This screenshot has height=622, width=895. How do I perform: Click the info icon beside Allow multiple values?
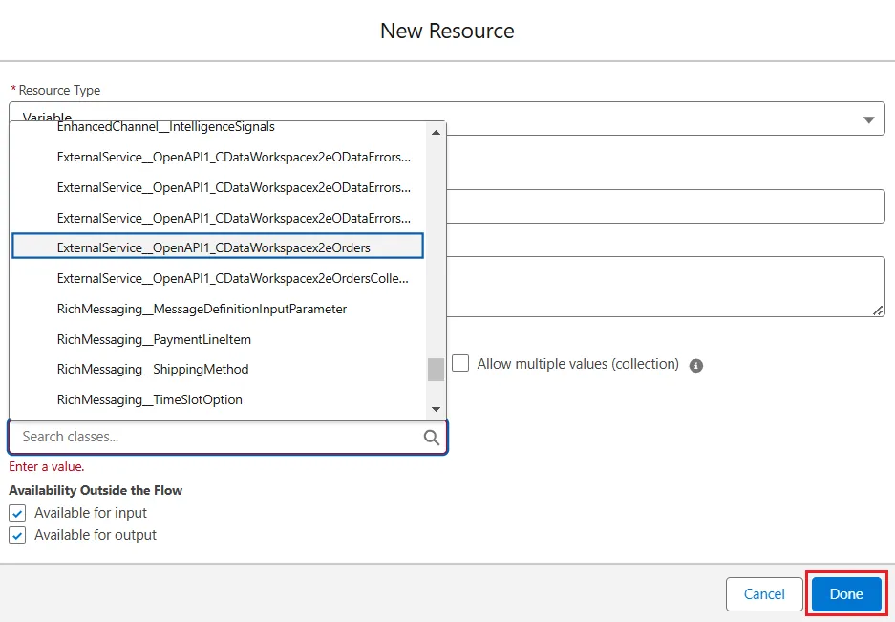696,365
